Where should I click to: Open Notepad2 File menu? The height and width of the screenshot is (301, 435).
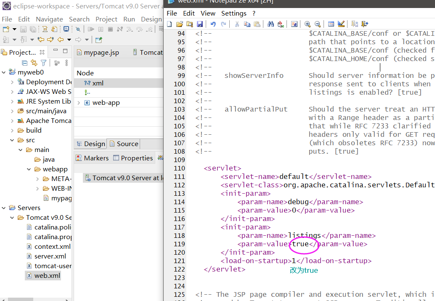(172, 13)
